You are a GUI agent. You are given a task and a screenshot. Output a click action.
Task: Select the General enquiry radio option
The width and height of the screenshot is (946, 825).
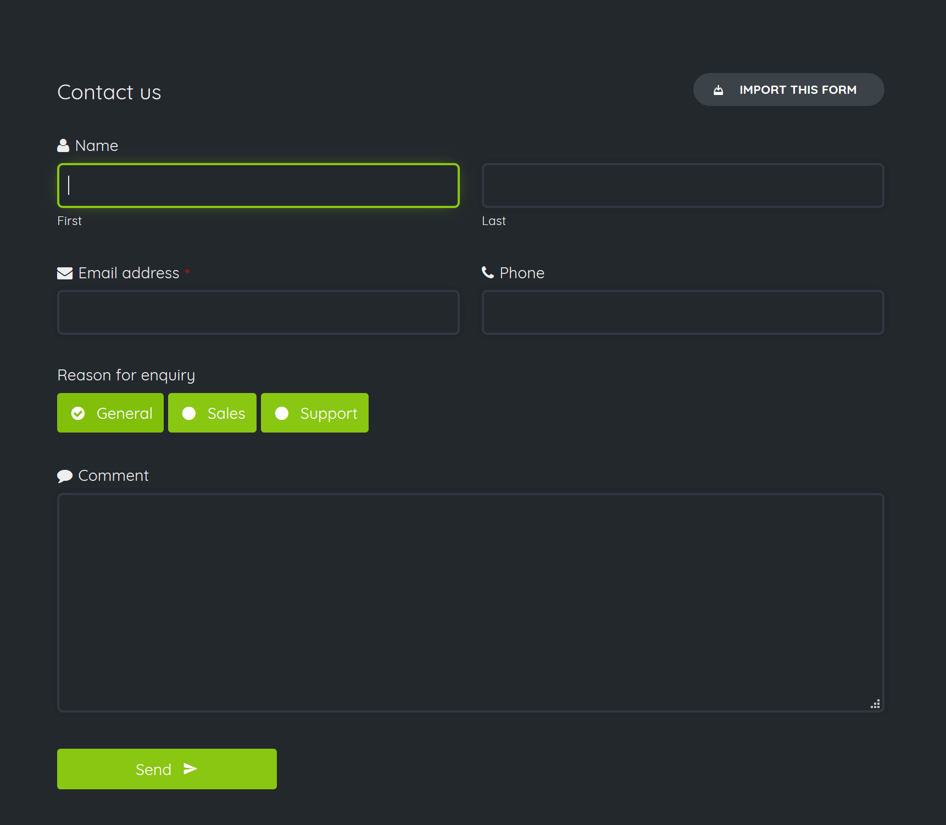pos(110,413)
